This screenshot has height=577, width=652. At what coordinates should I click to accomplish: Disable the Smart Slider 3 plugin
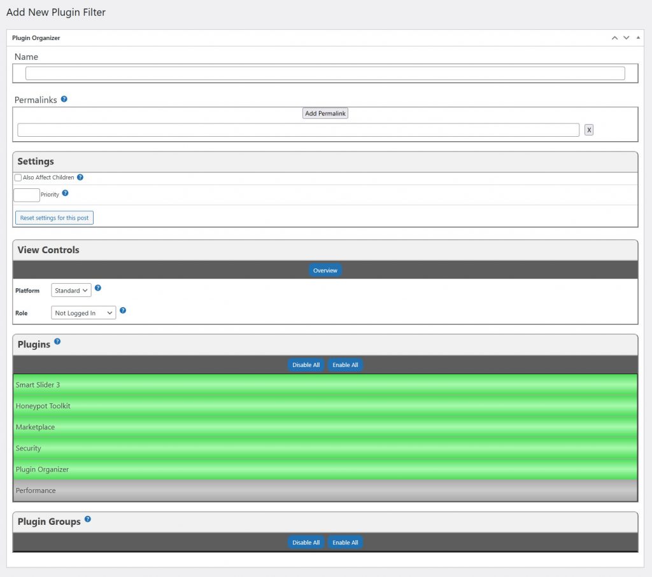[x=191, y=385]
